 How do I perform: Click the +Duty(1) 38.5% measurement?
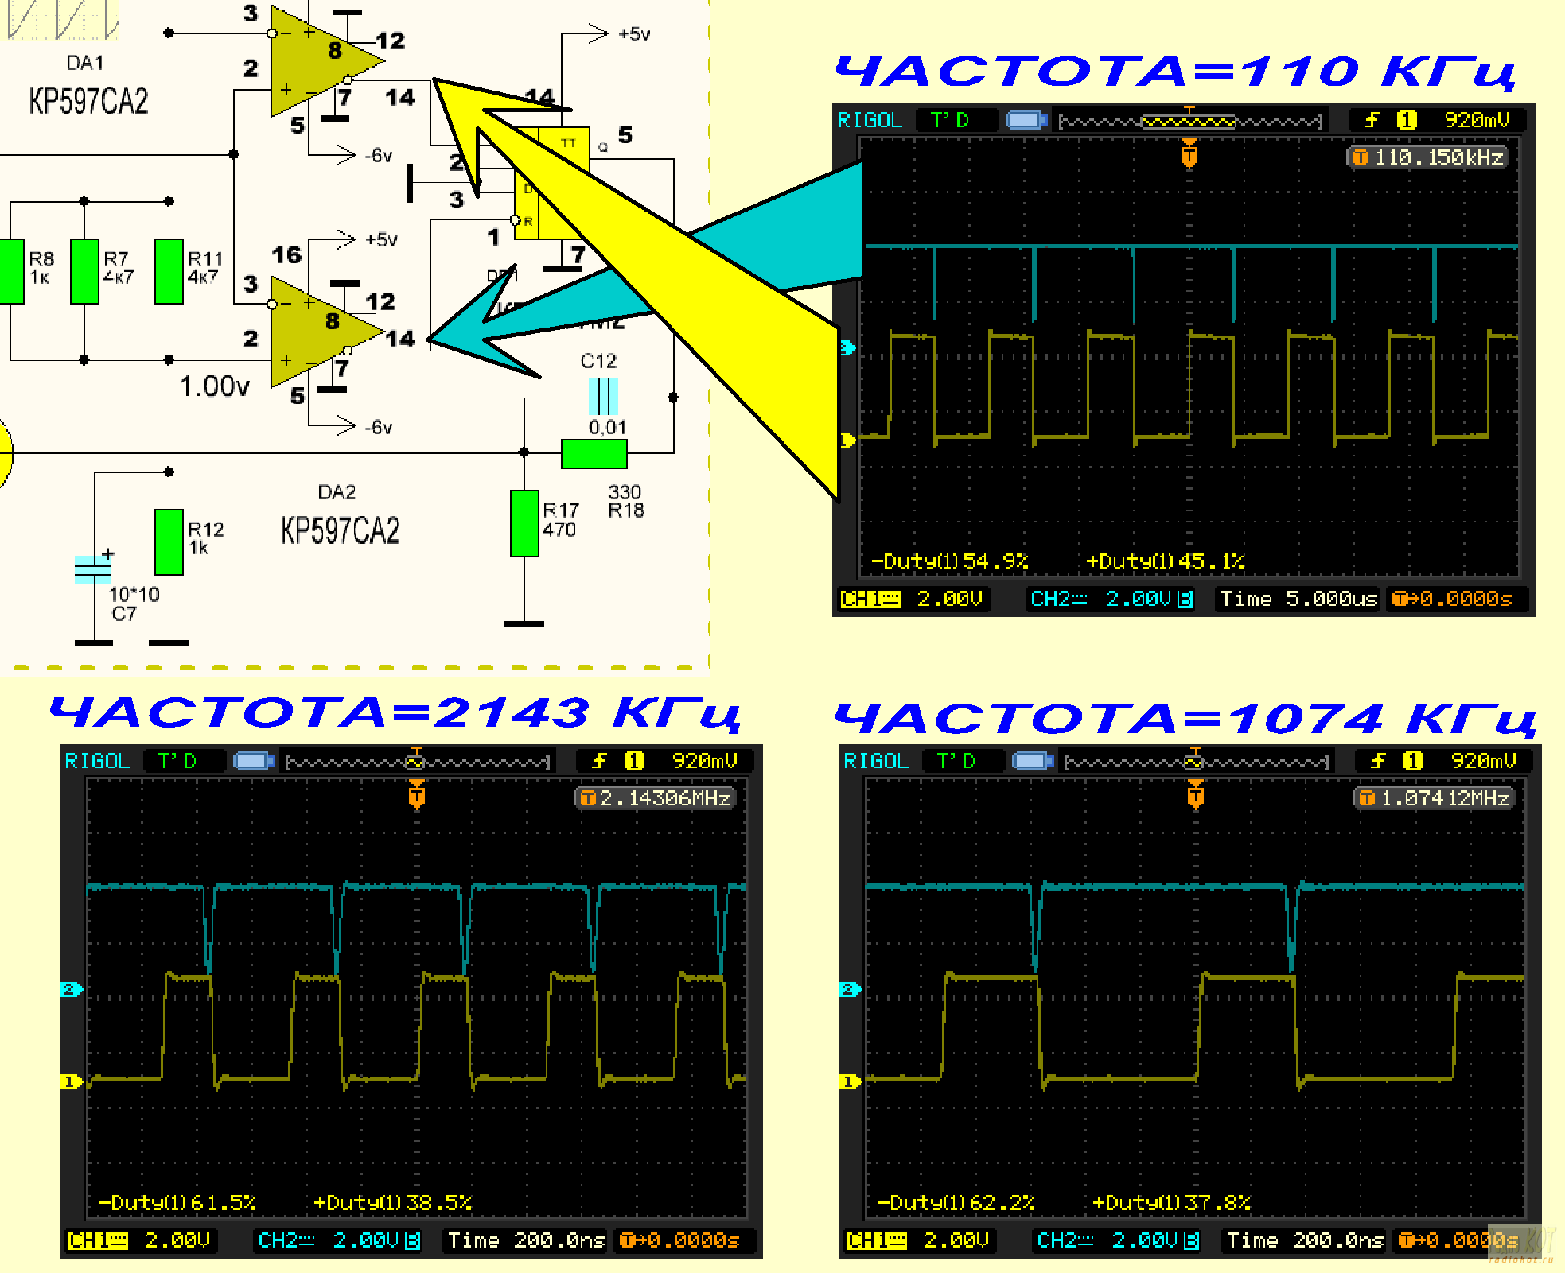pos(393,1202)
